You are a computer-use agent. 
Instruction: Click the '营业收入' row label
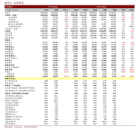(x=9, y=61)
